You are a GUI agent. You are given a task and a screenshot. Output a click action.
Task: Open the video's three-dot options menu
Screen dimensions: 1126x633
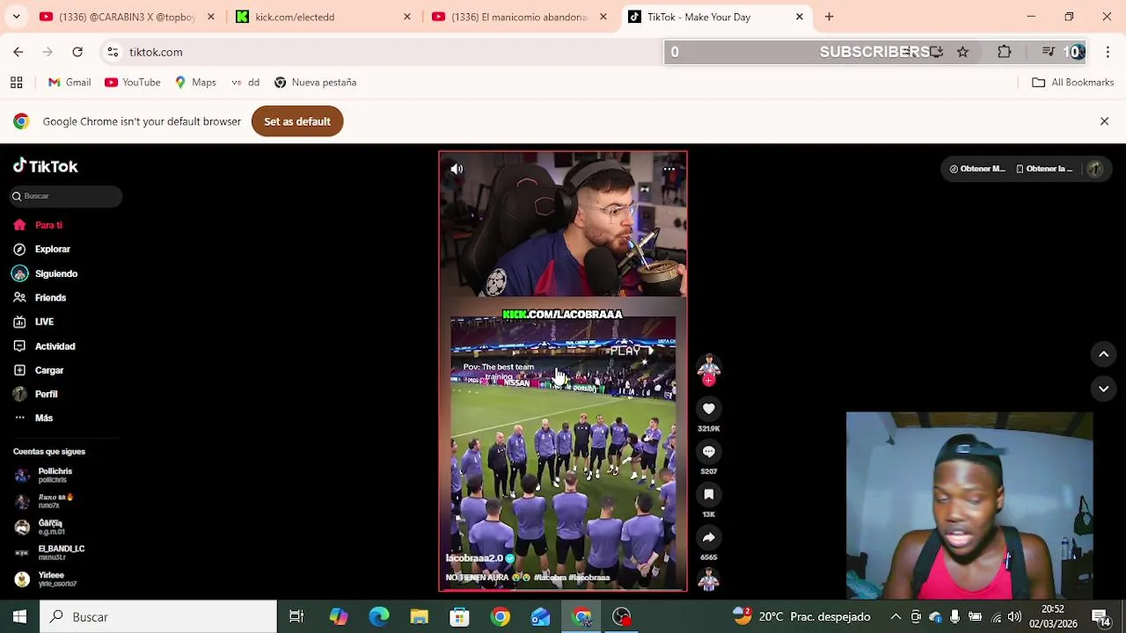pyautogui.click(x=669, y=169)
